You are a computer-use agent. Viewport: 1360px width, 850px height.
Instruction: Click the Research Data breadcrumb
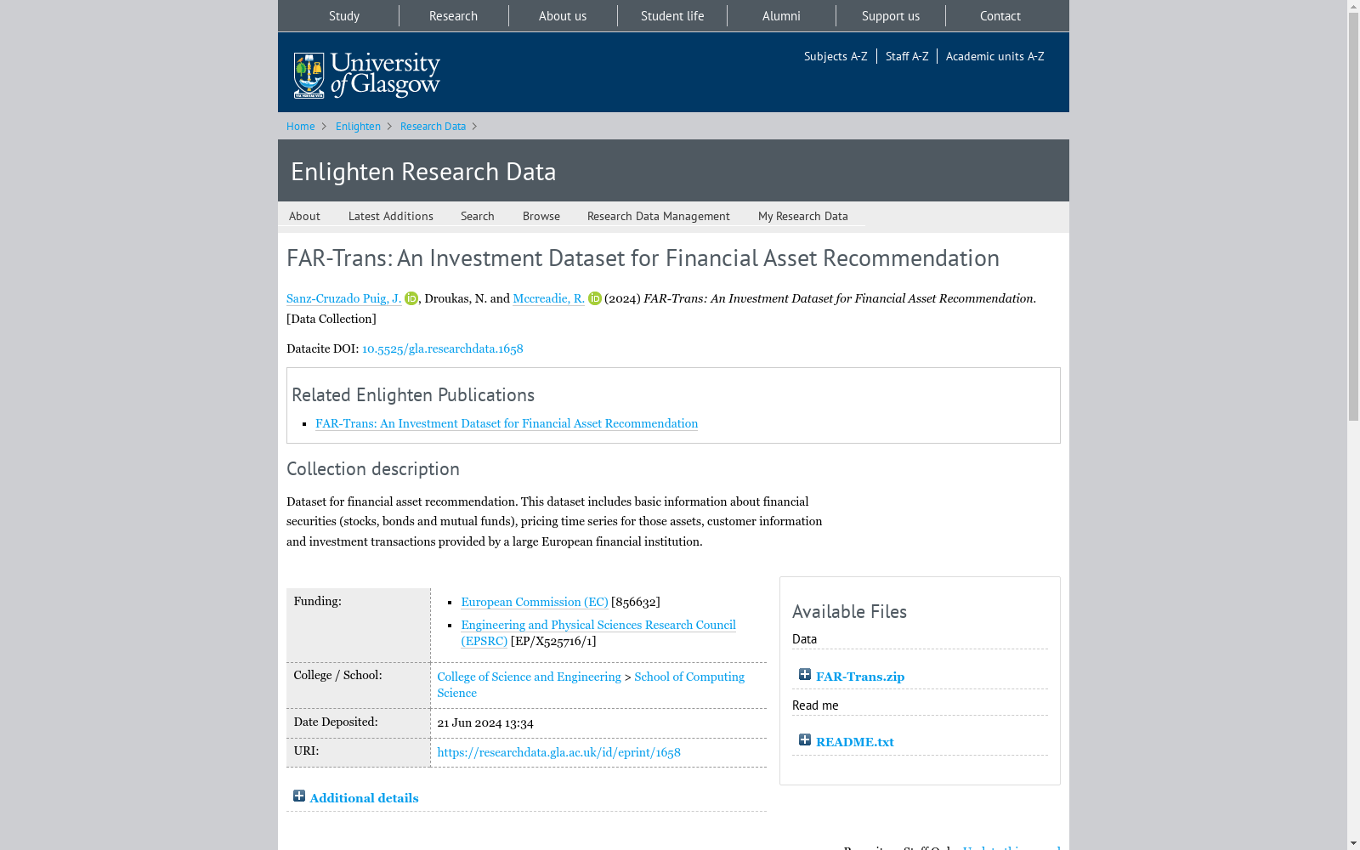(433, 127)
